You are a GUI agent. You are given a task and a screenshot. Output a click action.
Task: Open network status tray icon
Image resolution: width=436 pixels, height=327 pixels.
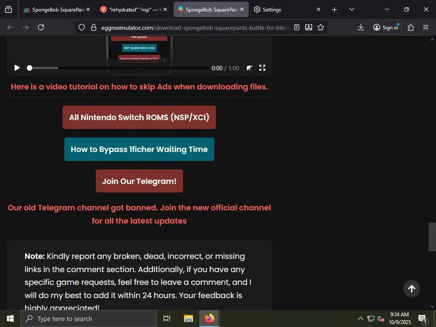click(x=371, y=318)
